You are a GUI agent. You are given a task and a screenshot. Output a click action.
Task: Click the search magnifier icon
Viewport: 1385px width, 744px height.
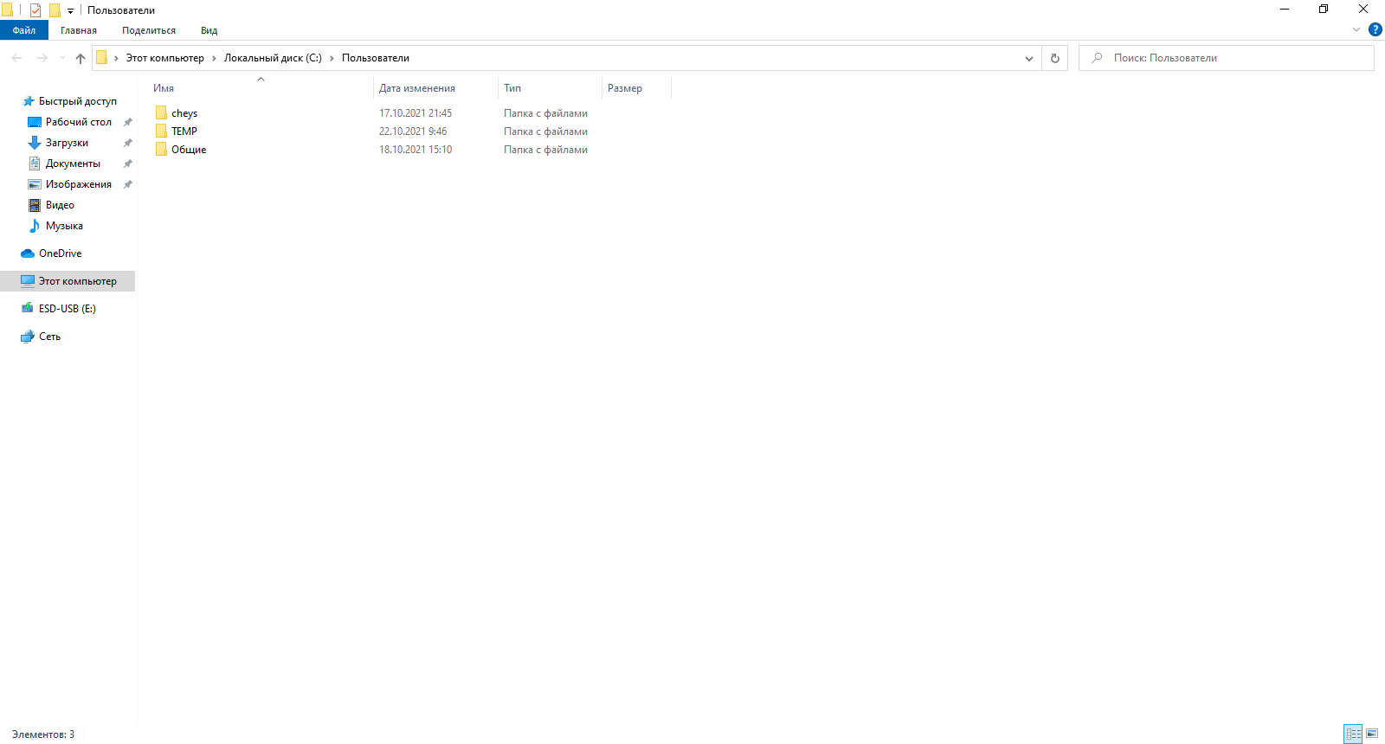pos(1097,58)
